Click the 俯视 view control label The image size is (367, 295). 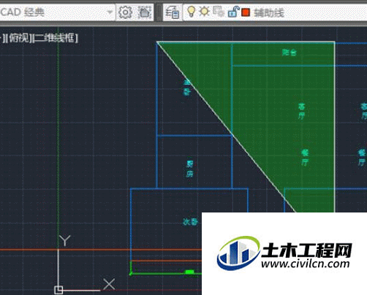[x=18, y=38]
